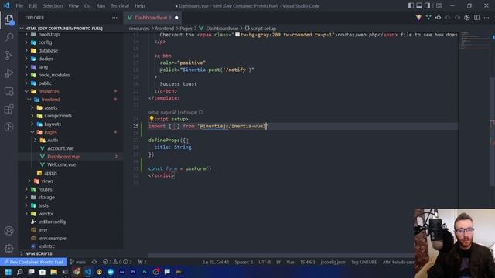This screenshot has height=278, width=495.
Task: Open app.js in the file tree
Action: (x=50, y=173)
